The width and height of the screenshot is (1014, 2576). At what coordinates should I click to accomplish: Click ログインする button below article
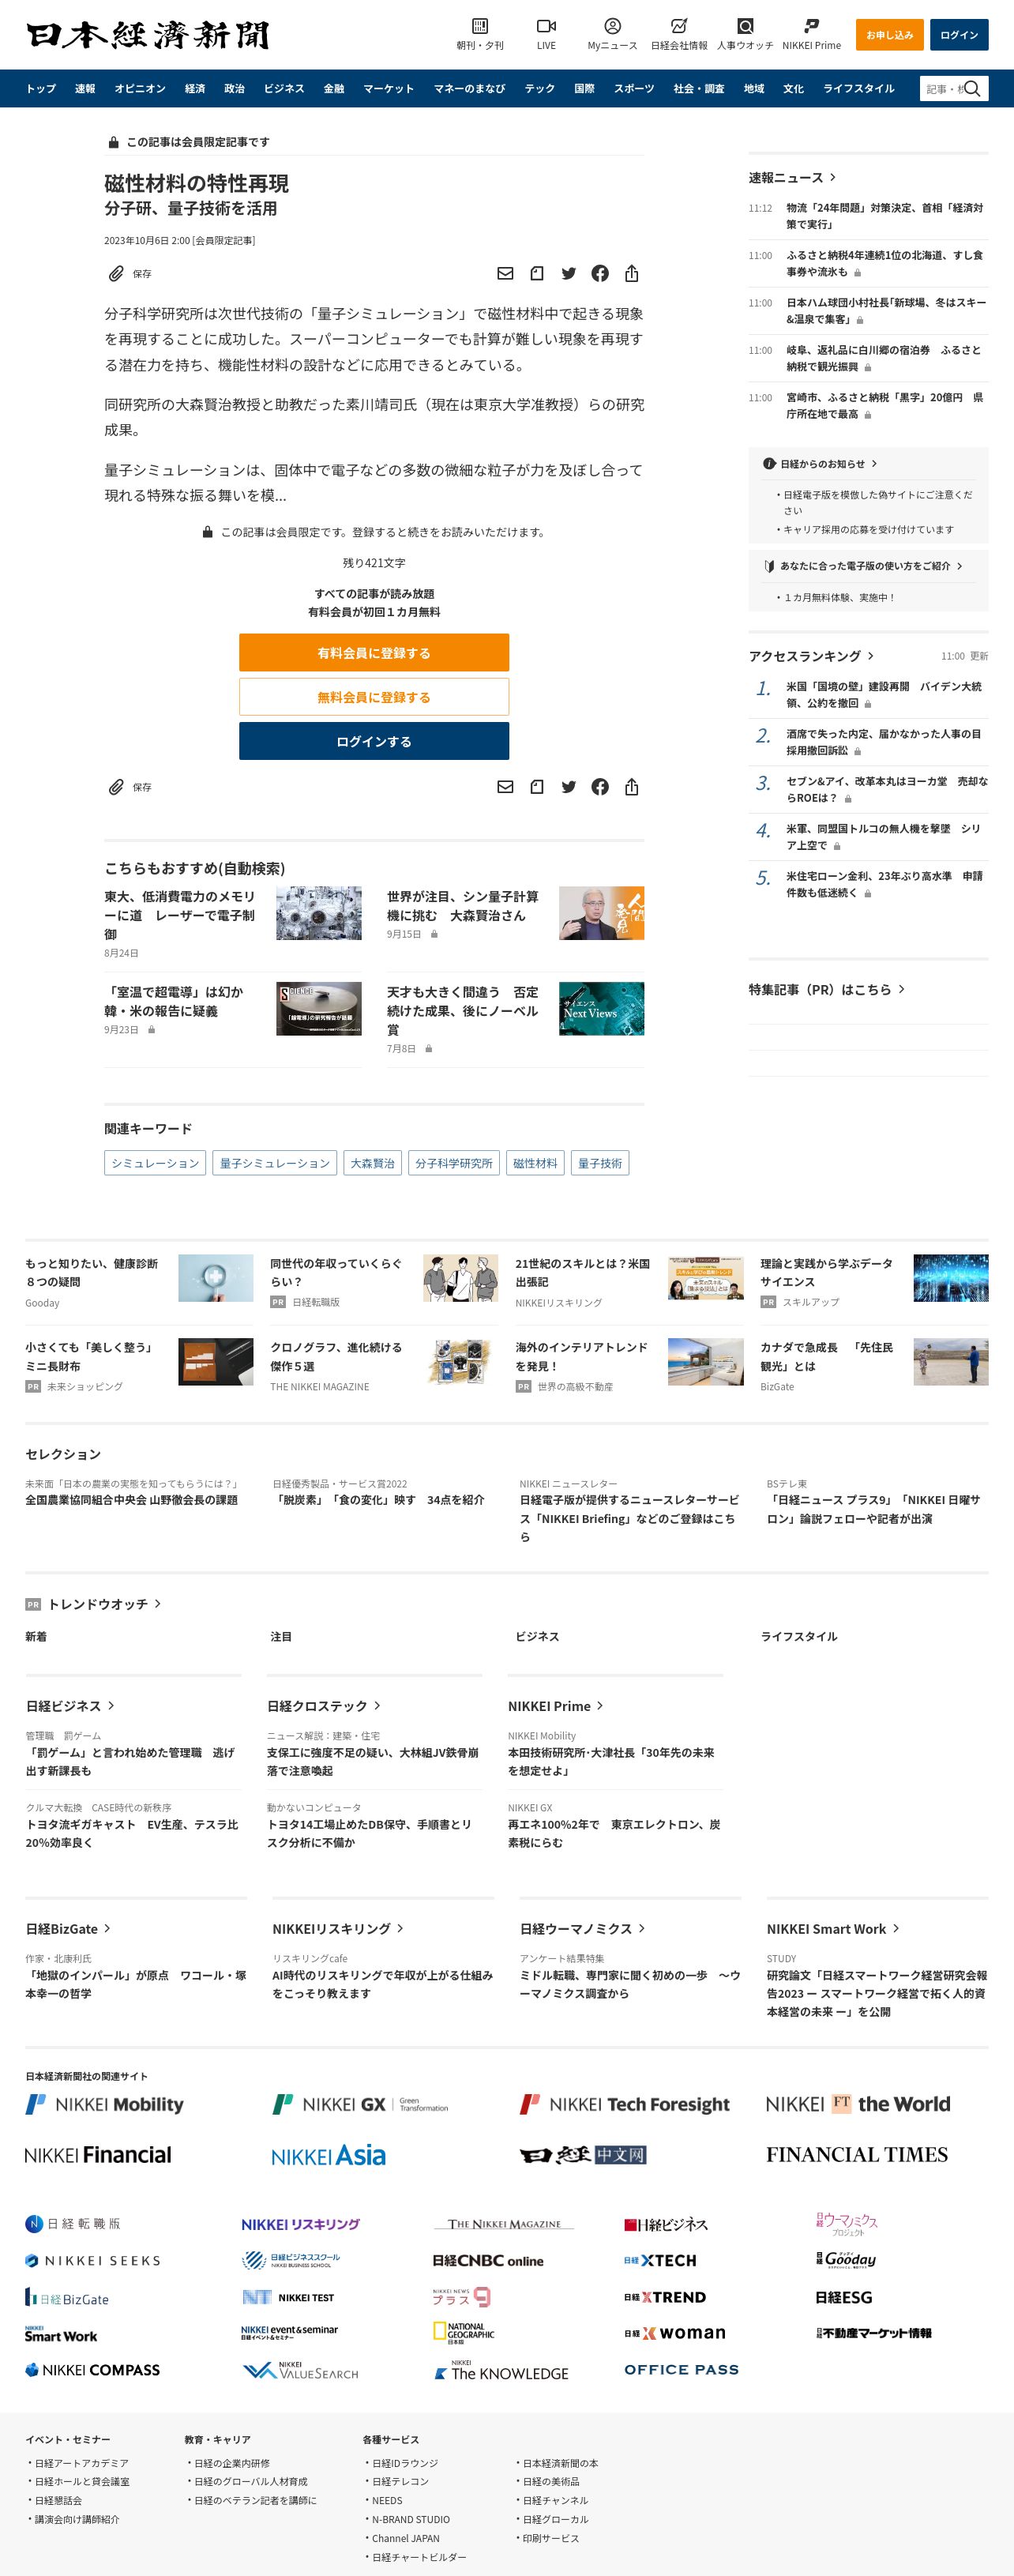[x=374, y=741]
